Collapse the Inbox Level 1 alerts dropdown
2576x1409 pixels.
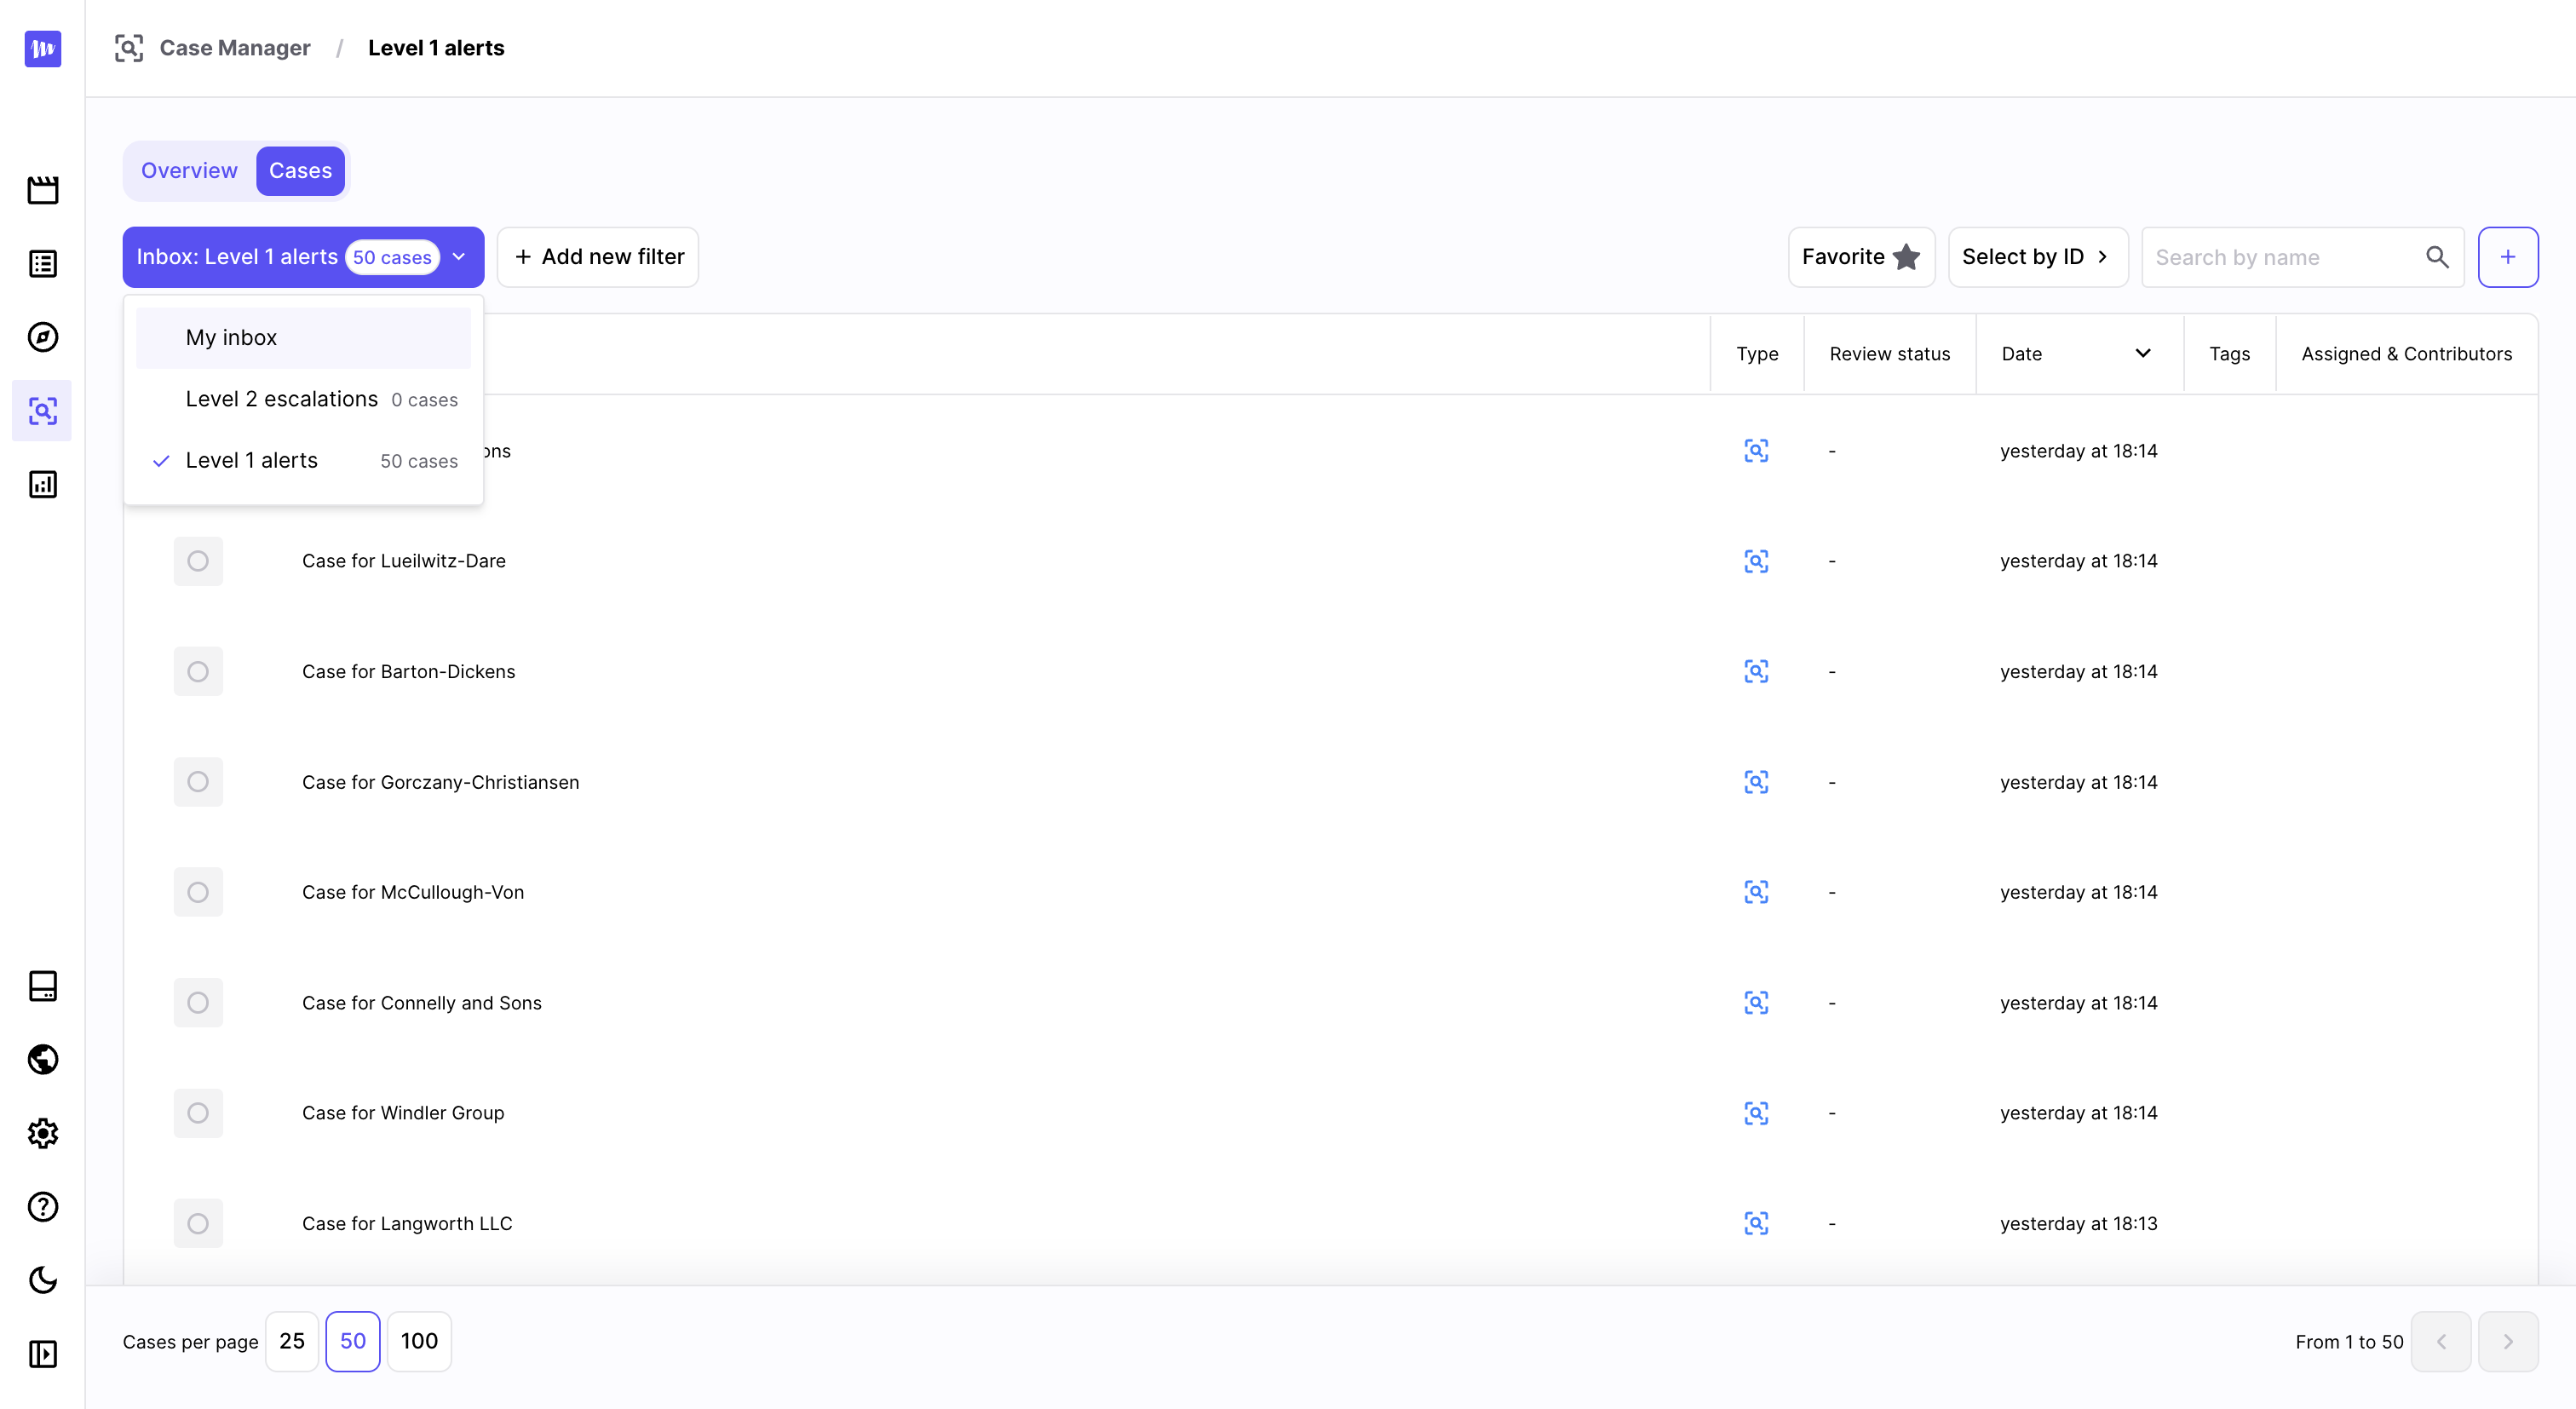coord(459,257)
